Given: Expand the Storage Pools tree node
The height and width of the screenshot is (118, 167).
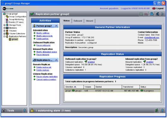Looking at the screenshot, I should 4,25.
